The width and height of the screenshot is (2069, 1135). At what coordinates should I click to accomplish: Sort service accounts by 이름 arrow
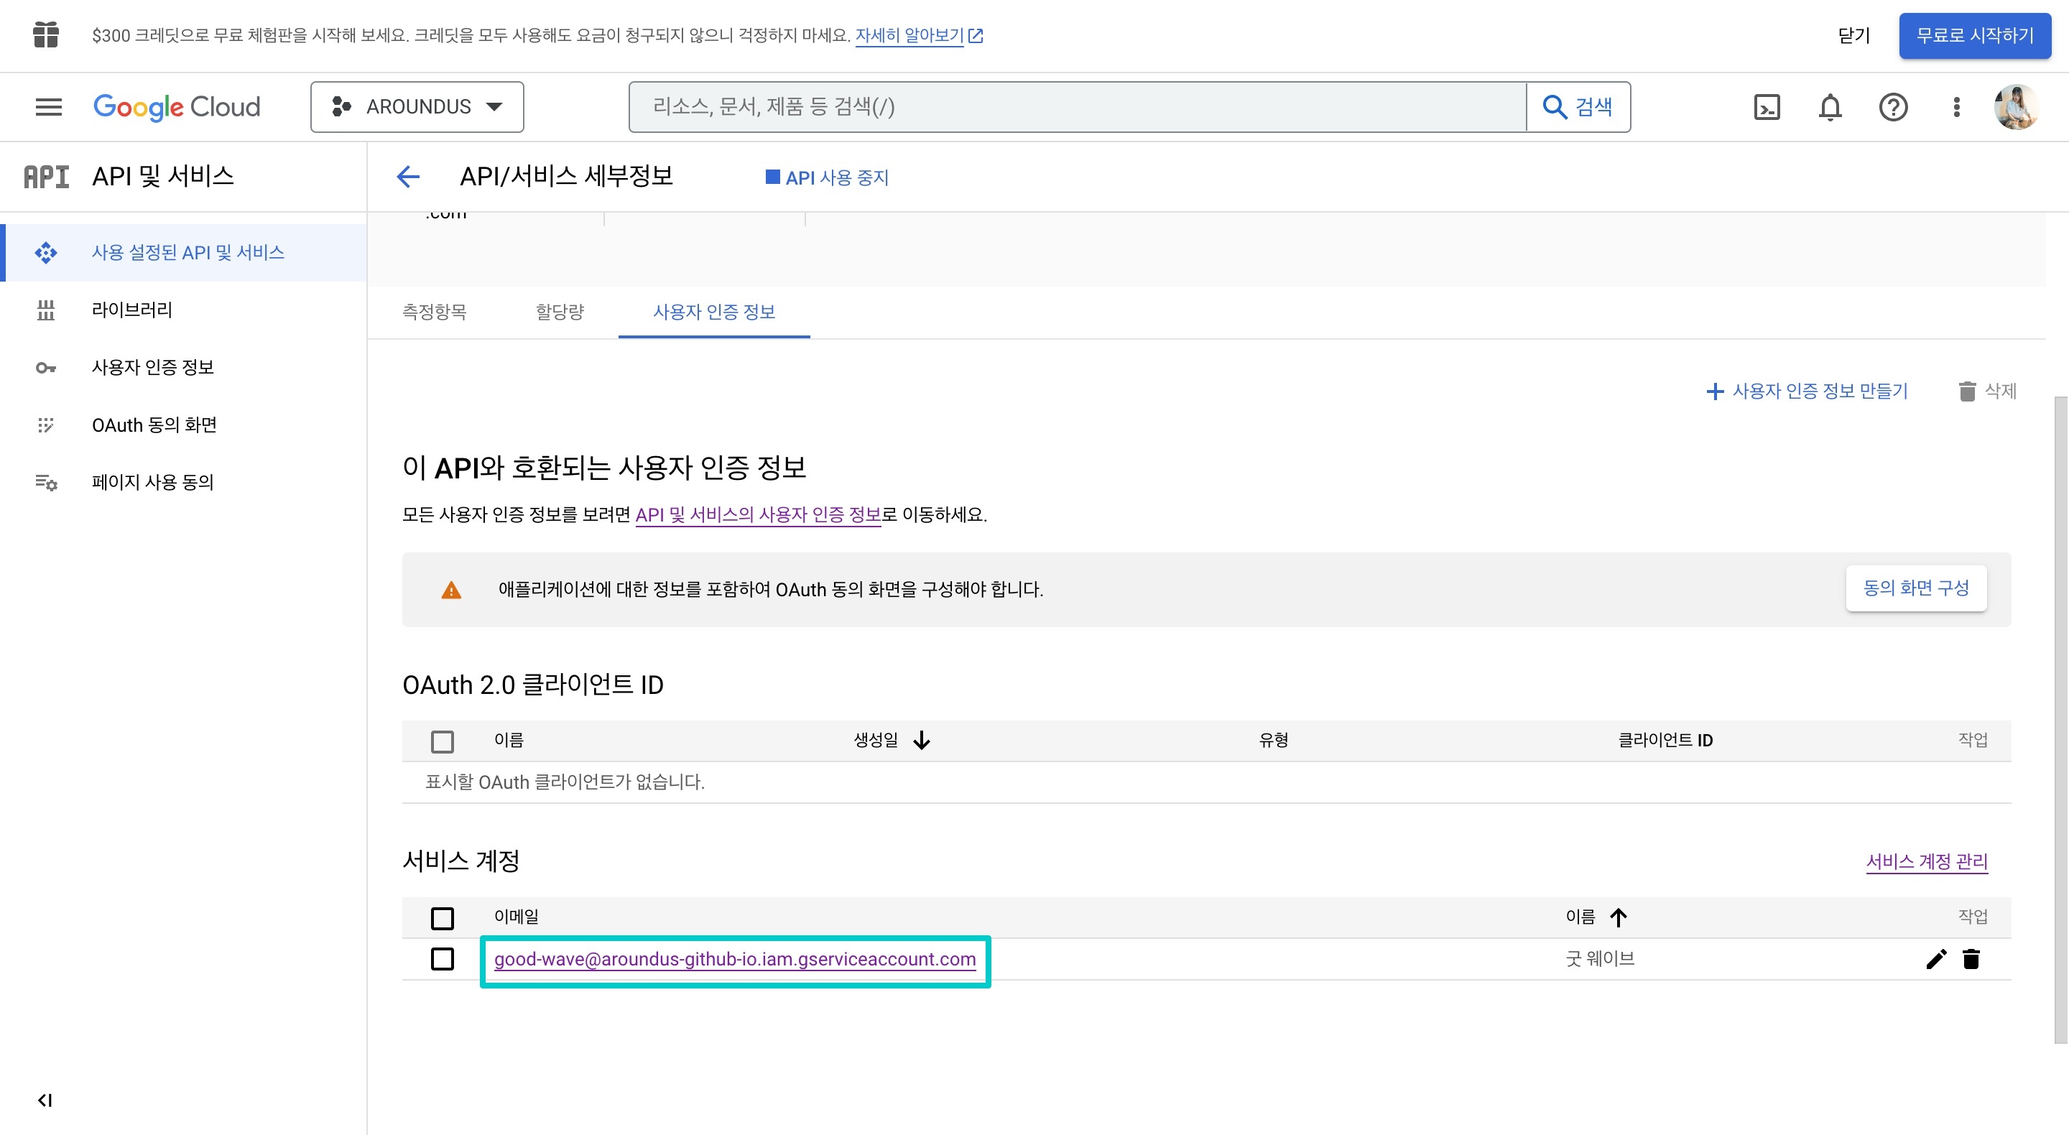[1618, 917]
